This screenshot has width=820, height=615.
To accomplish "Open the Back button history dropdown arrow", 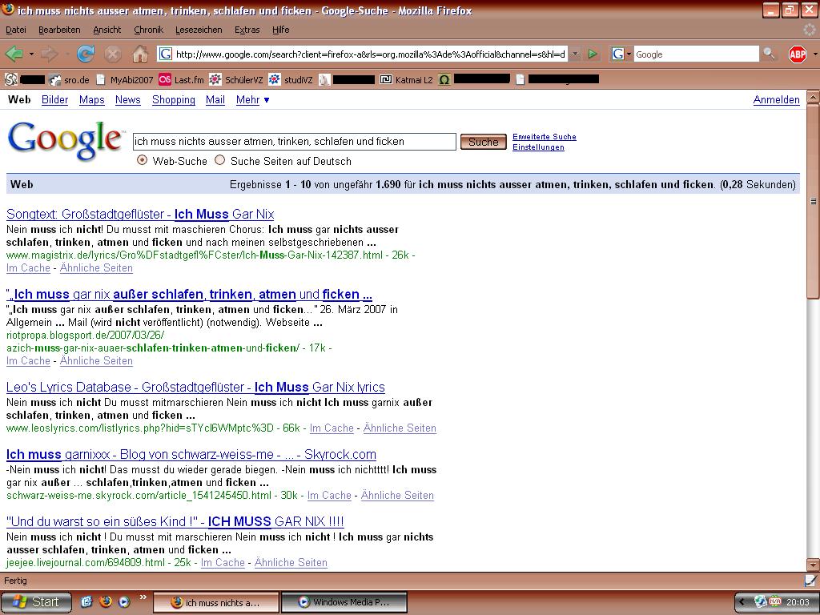I will (31, 54).
